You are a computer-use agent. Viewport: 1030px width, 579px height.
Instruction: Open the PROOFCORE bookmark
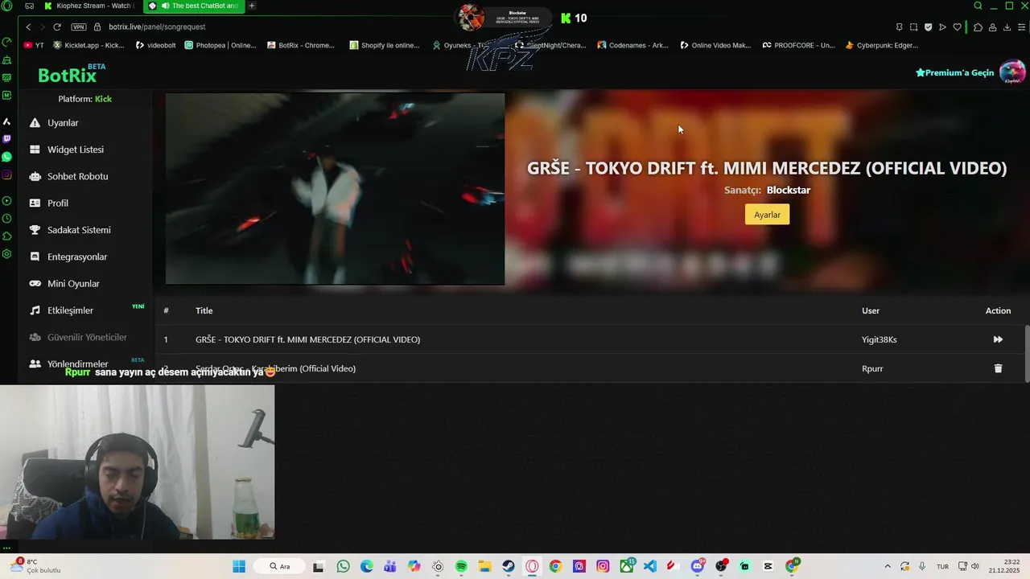click(x=799, y=45)
